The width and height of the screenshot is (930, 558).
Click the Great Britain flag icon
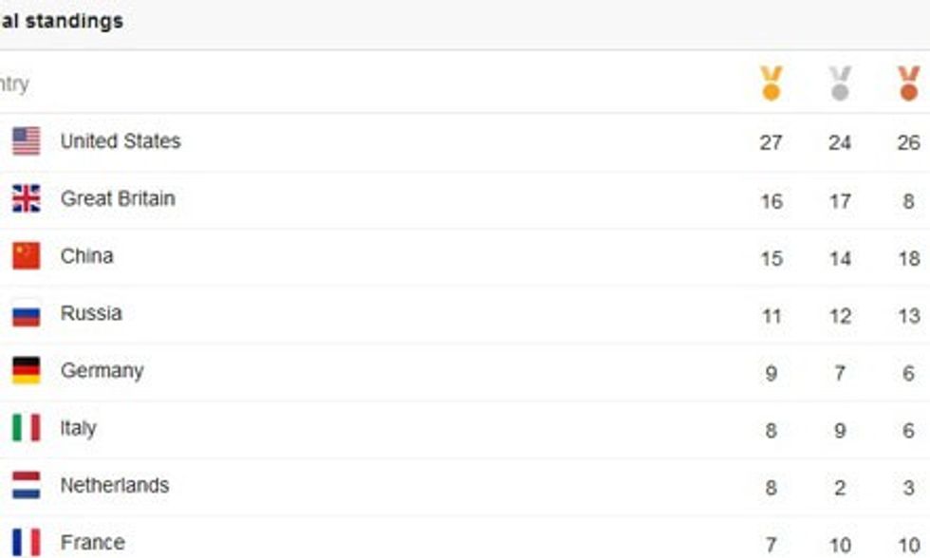pyautogui.click(x=27, y=198)
